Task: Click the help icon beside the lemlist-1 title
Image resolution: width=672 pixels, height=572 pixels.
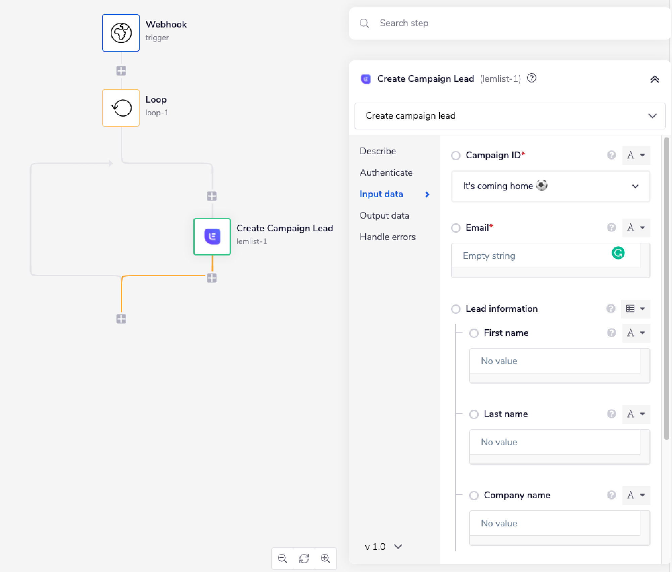Action: click(532, 78)
